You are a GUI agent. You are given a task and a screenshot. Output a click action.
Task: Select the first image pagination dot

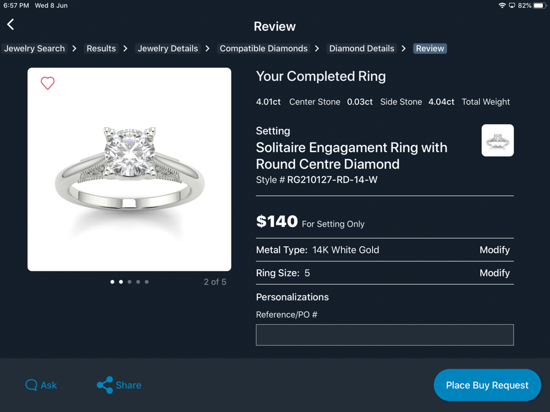coord(112,282)
